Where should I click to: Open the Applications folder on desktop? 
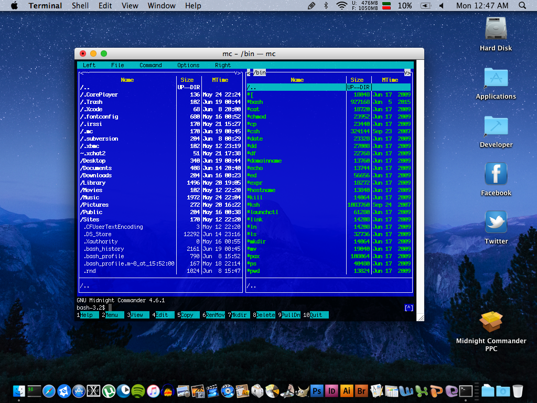pyautogui.click(x=496, y=77)
